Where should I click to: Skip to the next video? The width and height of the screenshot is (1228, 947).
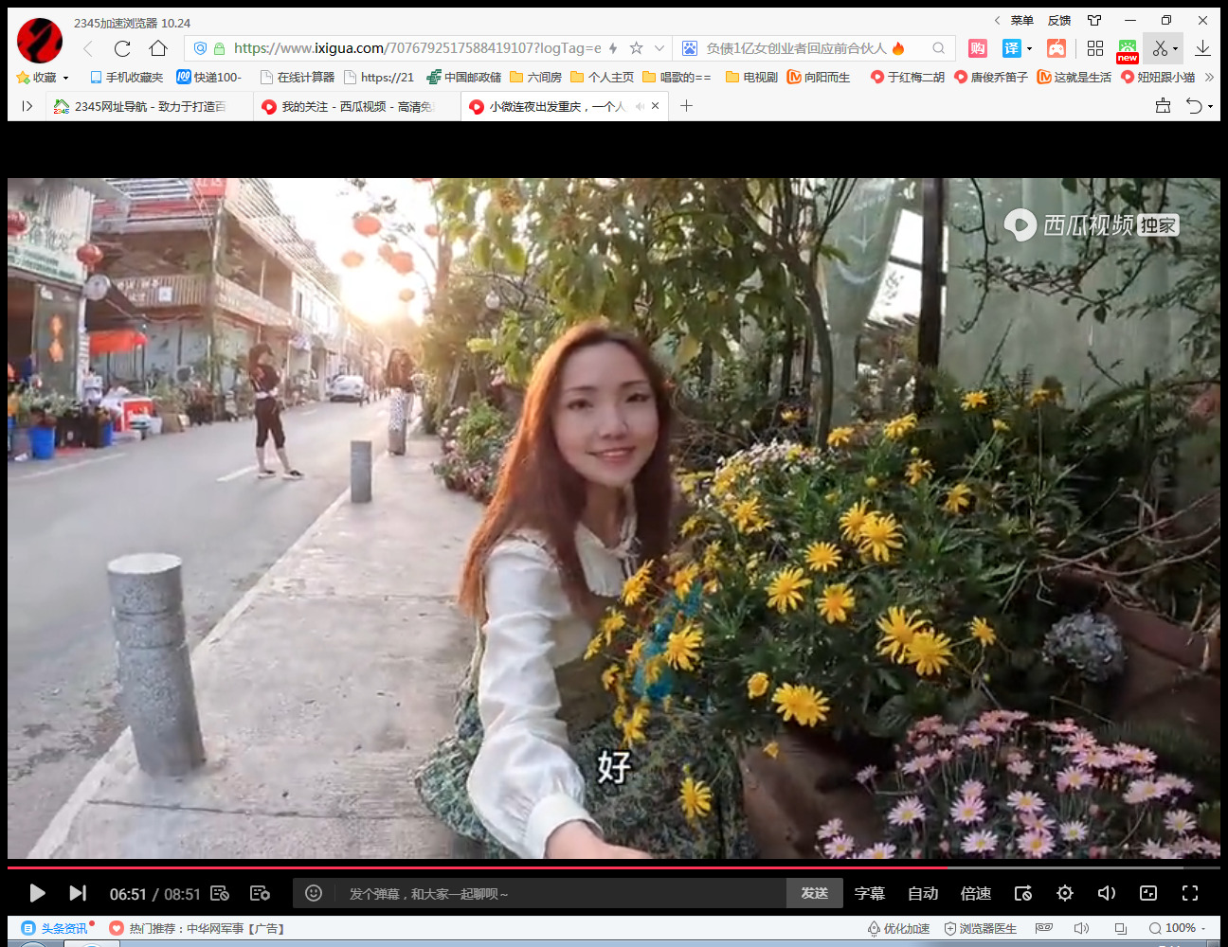(78, 893)
